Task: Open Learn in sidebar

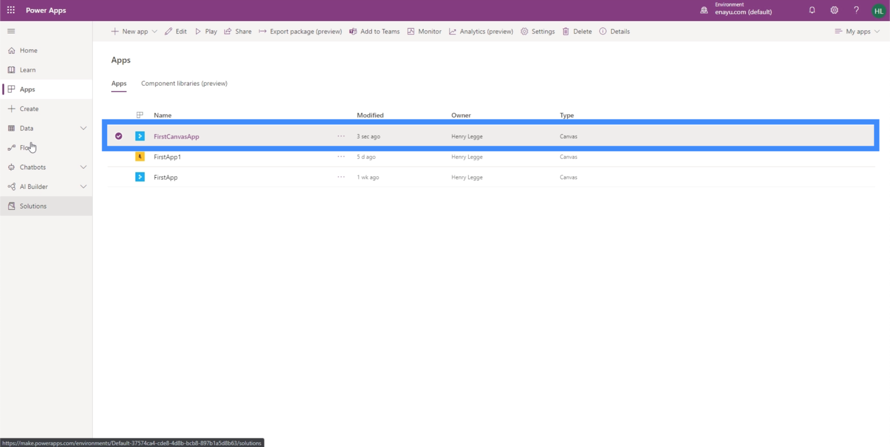Action: (x=46, y=70)
